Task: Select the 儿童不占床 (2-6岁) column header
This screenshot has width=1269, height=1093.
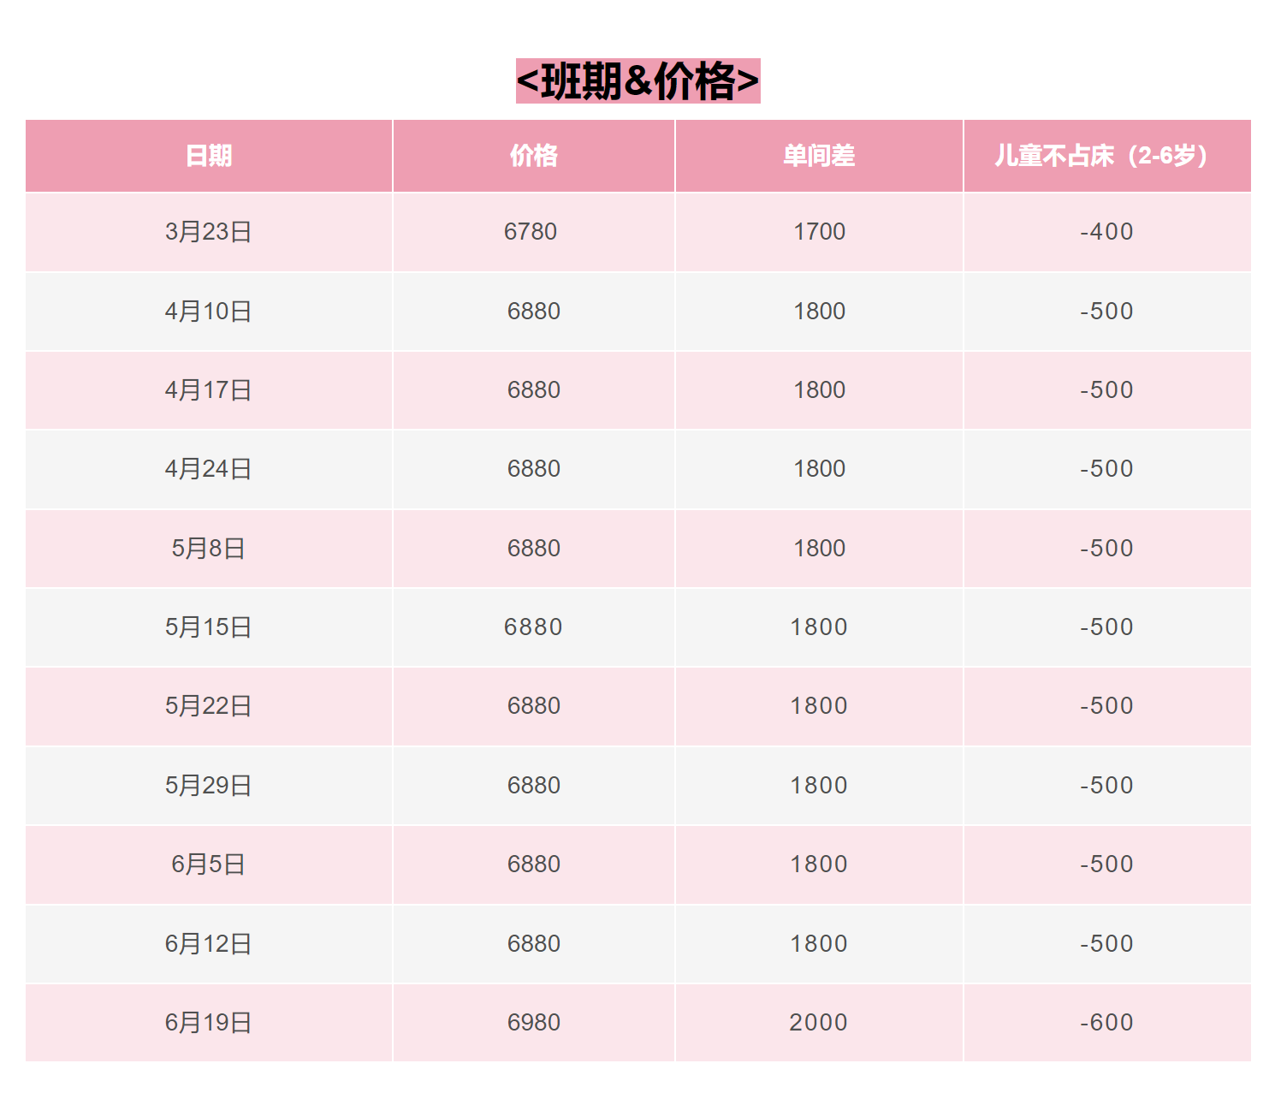Action: pyautogui.click(x=1107, y=156)
